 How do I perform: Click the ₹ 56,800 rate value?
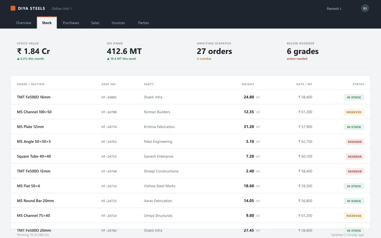pyautogui.click(x=305, y=201)
